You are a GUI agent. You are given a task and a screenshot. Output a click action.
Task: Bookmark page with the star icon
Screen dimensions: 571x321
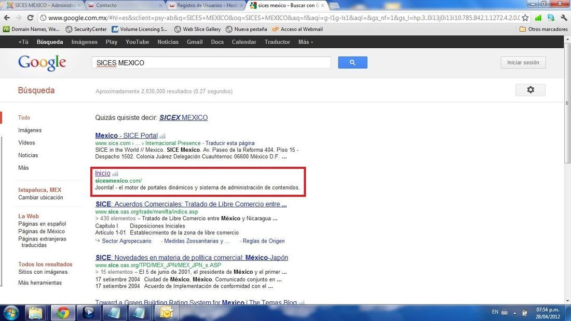pos(525,18)
